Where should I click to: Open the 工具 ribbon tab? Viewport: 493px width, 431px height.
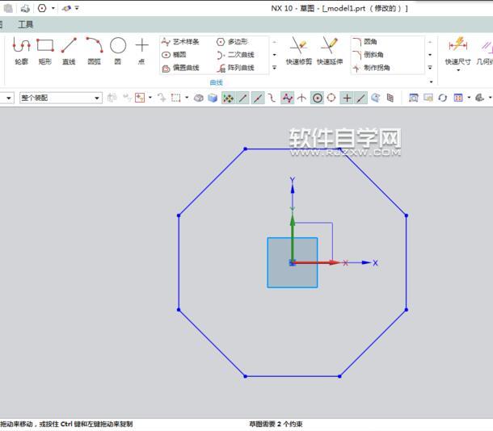(25, 24)
